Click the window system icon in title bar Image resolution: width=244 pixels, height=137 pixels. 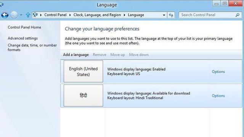point(2,5)
